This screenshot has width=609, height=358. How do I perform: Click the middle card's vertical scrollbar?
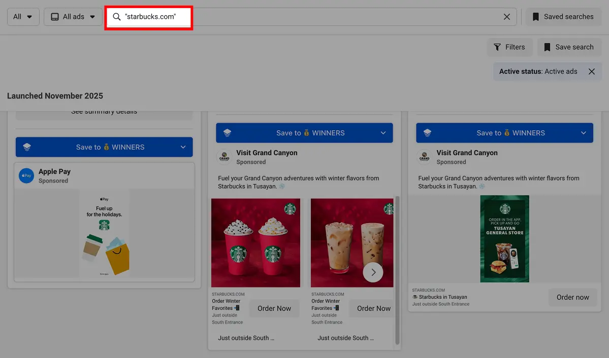click(x=397, y=270)
